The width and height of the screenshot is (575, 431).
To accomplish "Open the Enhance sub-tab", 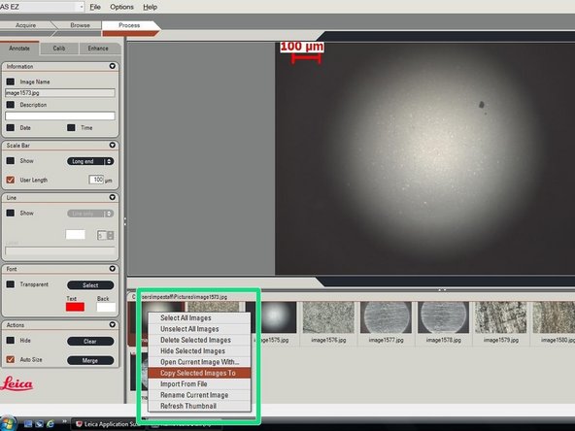I will coord(98,48).
